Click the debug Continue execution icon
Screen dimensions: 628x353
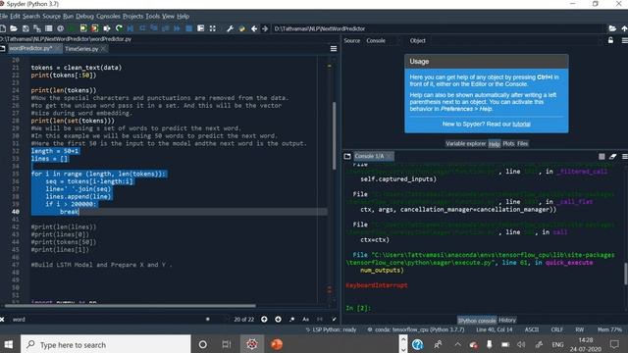[177, 28]
